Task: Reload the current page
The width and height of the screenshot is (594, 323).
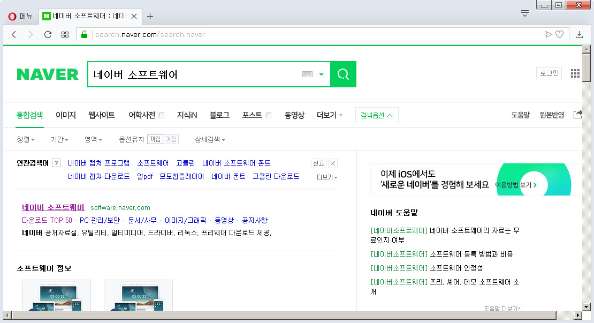Action: (x=48, y=34)
